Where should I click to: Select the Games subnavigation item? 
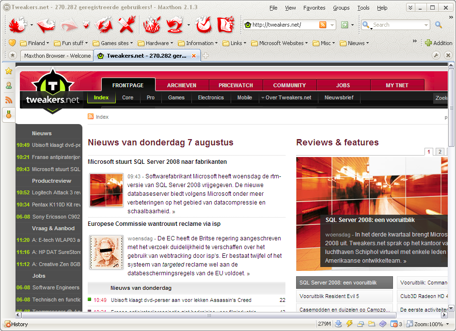pos(176,97)
